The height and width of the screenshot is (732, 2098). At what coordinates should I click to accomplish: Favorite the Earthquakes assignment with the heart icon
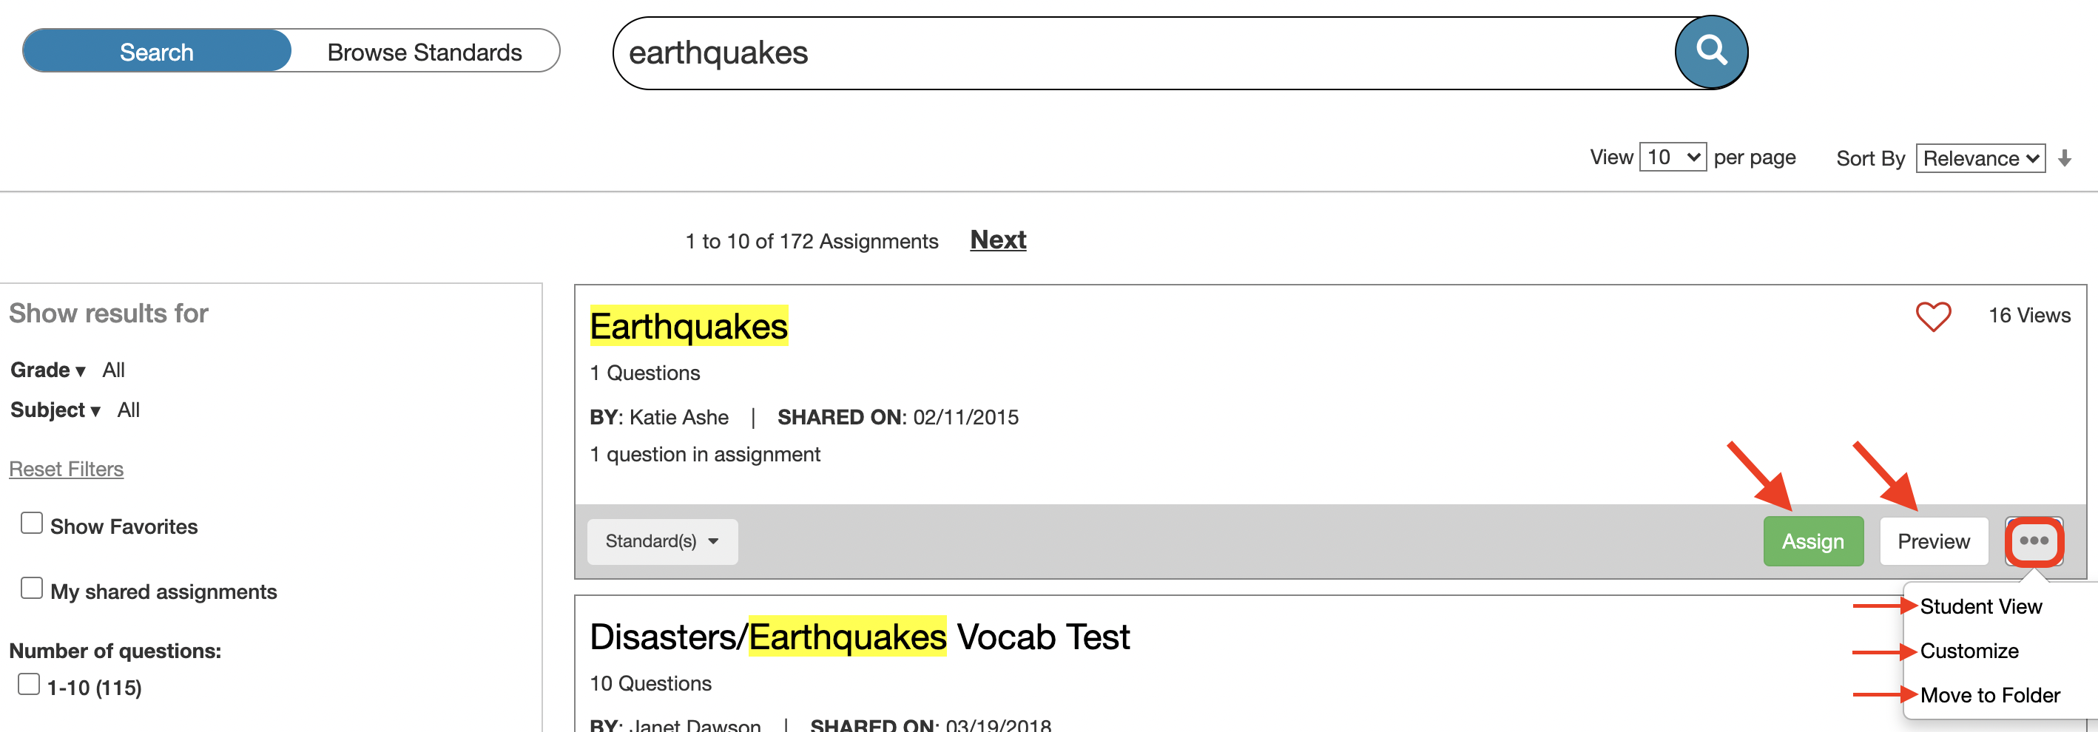click(x=1932, y=316)
